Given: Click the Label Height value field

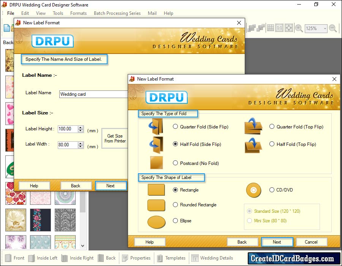Looking at the screenshot, I should pyautogui.click(x=68, y=129).
